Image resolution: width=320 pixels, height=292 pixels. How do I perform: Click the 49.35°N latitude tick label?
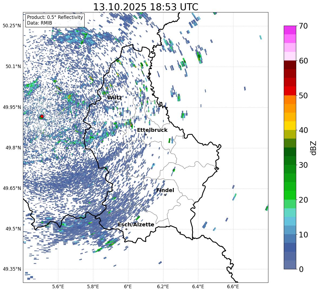coord(12,269)
